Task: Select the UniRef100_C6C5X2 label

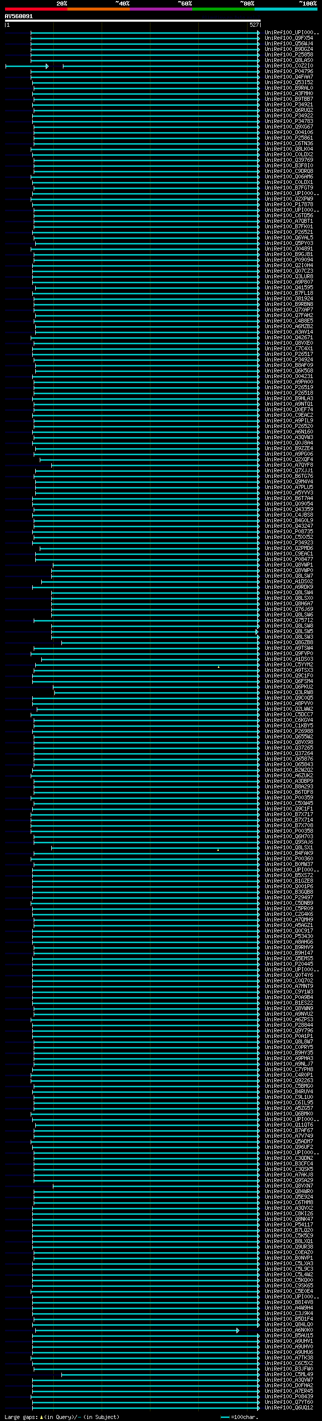Action: tap(288, 1363)
